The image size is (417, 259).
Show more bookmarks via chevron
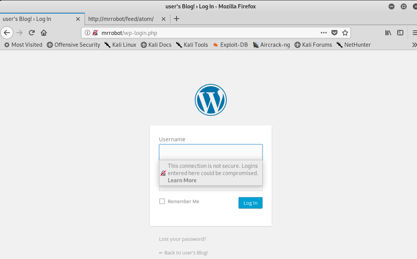414,45
